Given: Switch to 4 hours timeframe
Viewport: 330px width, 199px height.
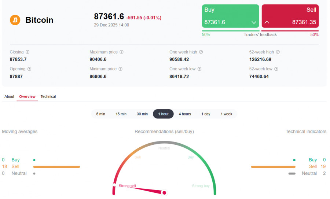Looking at the screenshot, I should pos(185,114).
